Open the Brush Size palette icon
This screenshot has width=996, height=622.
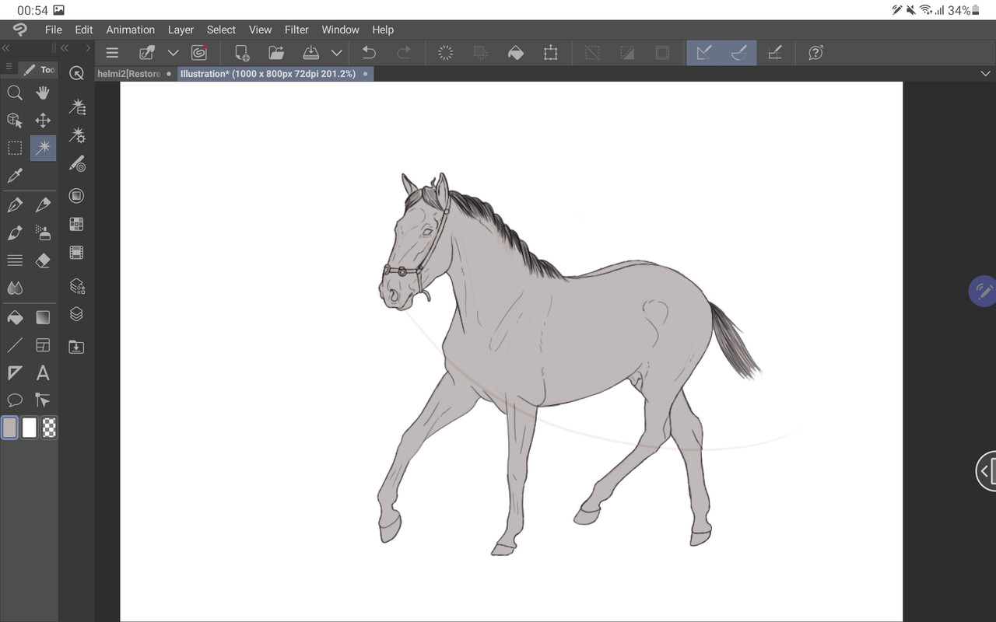pyautogui.click(x=76, y=165)
